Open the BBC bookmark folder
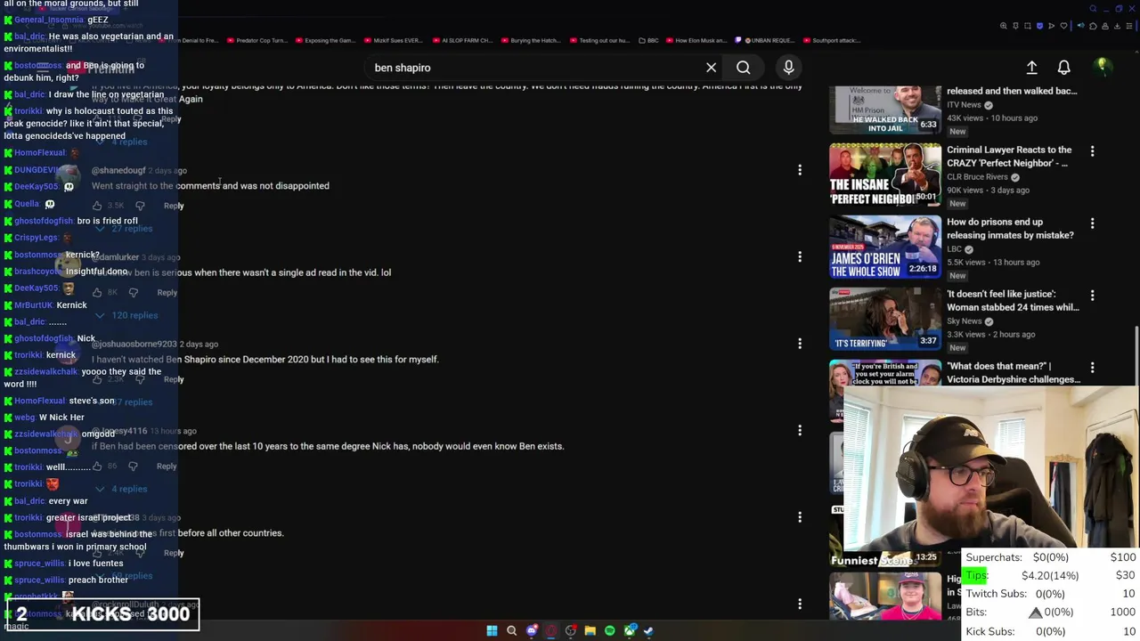 tap(649, 40)
